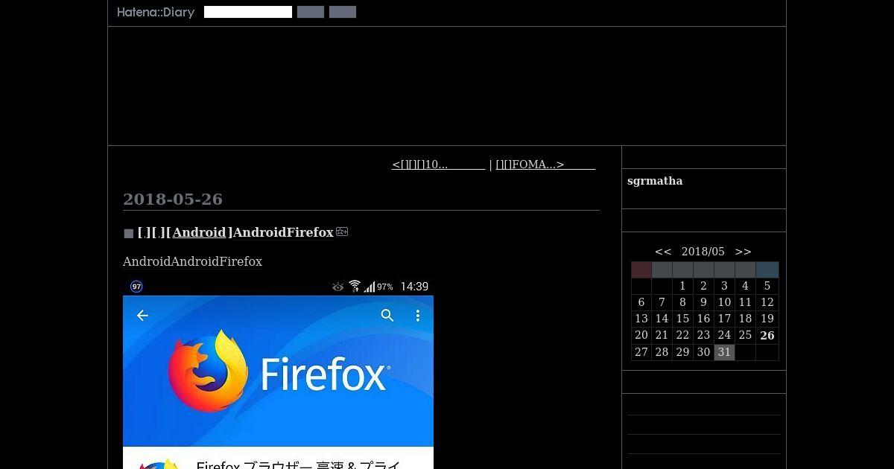Select day 9 in calendar
894x469 pixels.
click(703, 302)
